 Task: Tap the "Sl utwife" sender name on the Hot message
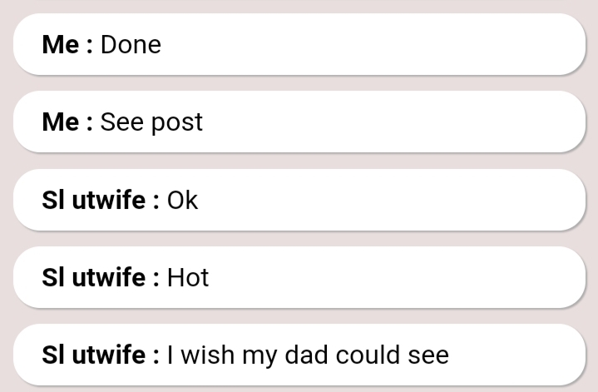pyautogui.click(x=94, y=277)
